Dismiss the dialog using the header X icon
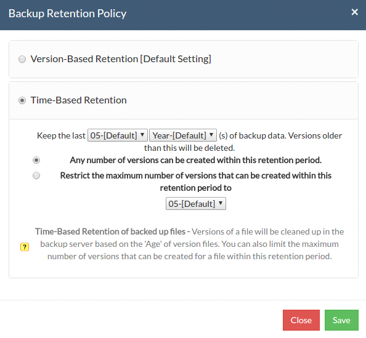 (x=354, y=12)
